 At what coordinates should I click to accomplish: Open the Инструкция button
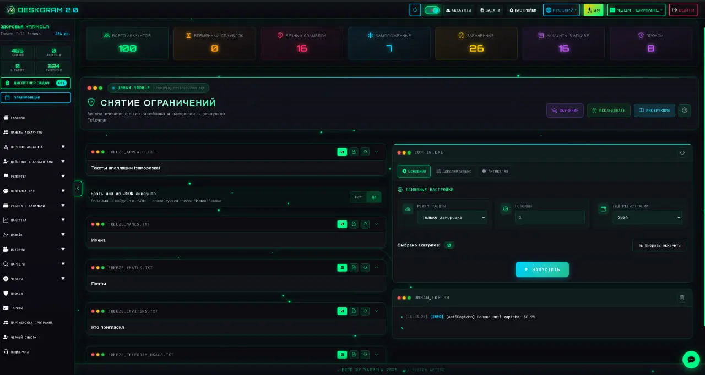coord(654,111)
